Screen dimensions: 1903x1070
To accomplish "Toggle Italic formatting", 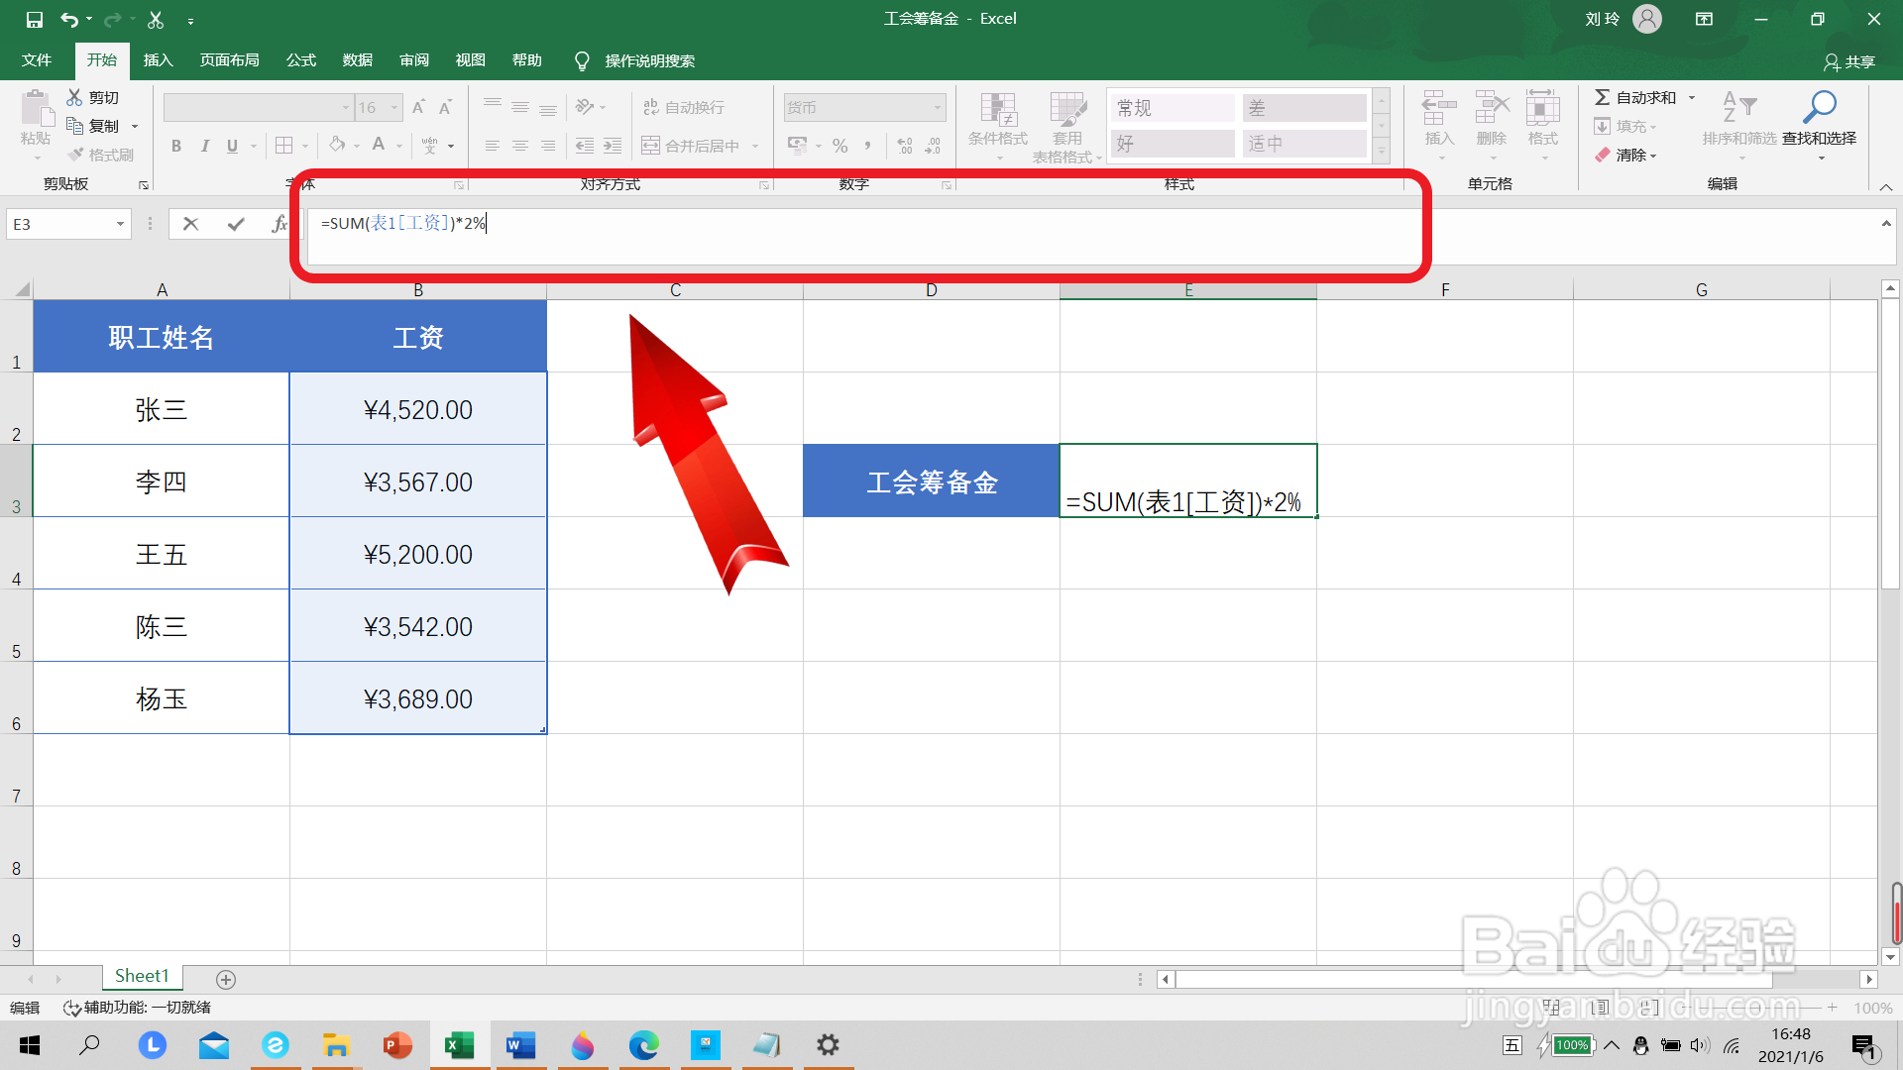I will point(204,146).
